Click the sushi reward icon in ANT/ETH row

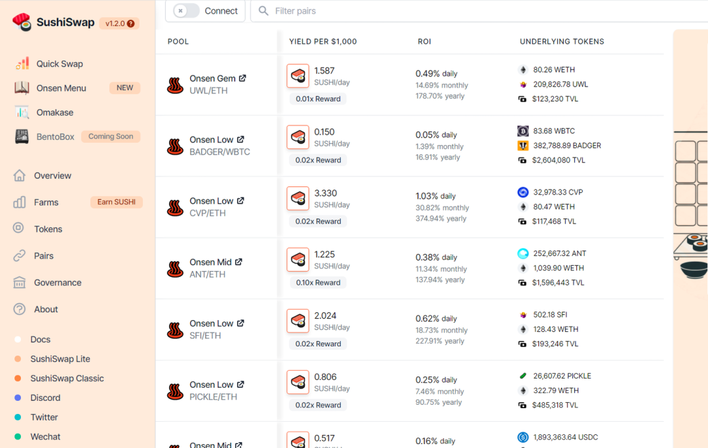tap(298, 260)
